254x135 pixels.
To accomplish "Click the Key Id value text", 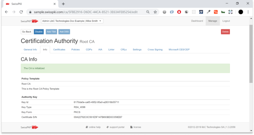I will tap(96, 102).
